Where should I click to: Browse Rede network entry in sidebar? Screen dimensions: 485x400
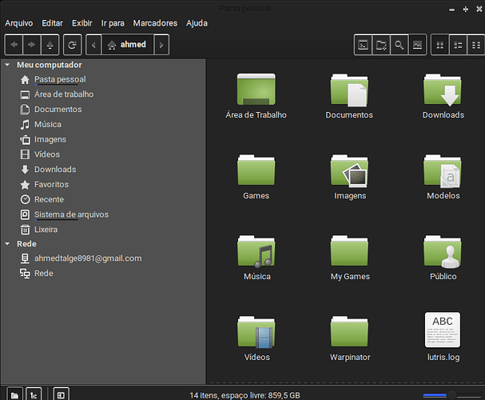coord(44,274)
